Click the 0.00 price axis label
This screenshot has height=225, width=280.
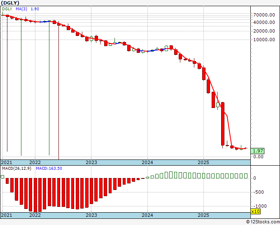pyautogui.click(x=258, y=157)
